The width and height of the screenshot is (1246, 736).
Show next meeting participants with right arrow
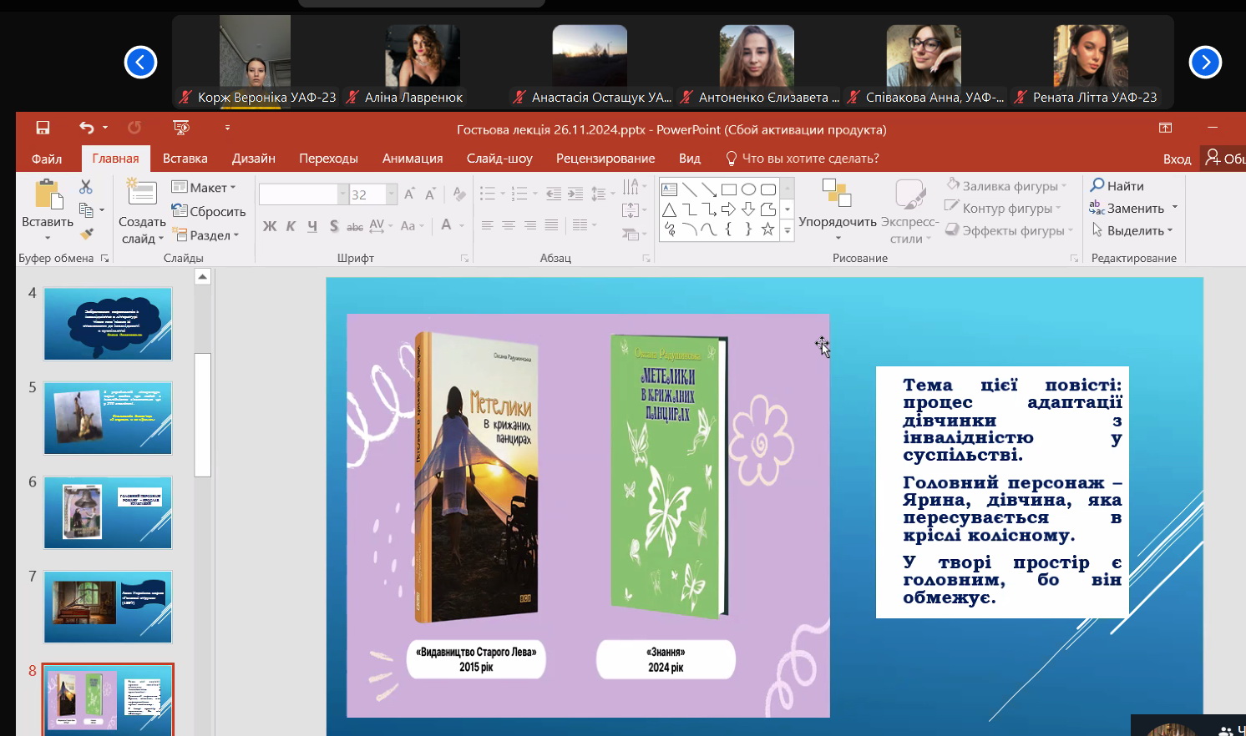(x=1205, y=62)
